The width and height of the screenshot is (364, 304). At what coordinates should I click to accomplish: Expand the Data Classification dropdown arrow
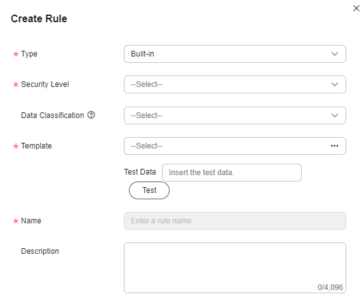[335, 116]
